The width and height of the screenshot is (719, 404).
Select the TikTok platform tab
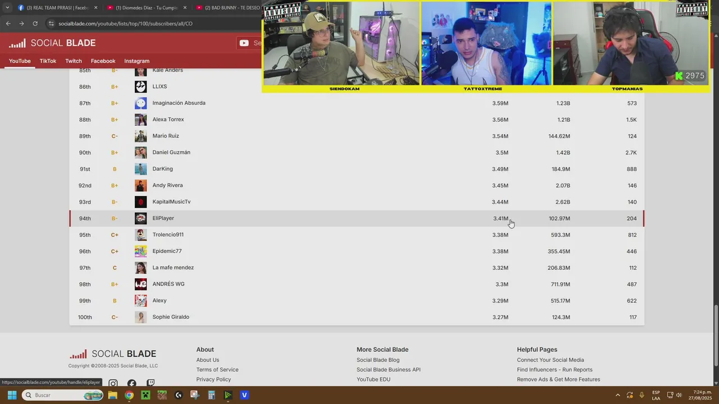coord(48,61)
